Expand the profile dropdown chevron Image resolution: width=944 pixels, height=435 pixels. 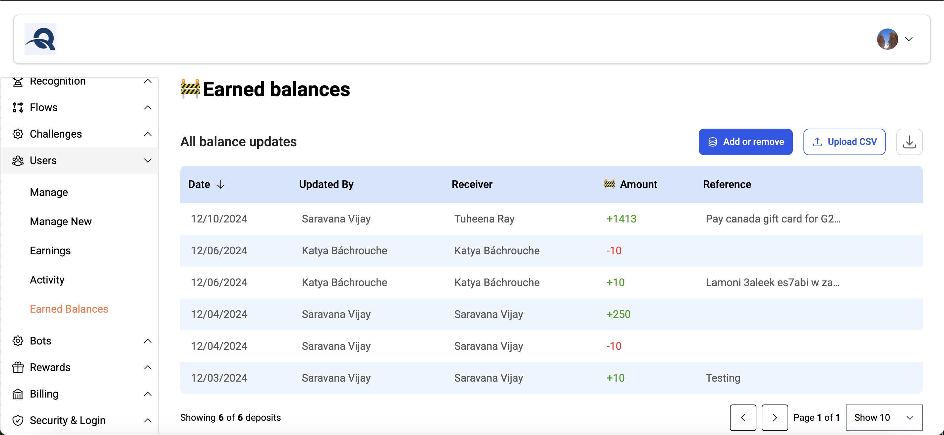[x=909, y=39]
